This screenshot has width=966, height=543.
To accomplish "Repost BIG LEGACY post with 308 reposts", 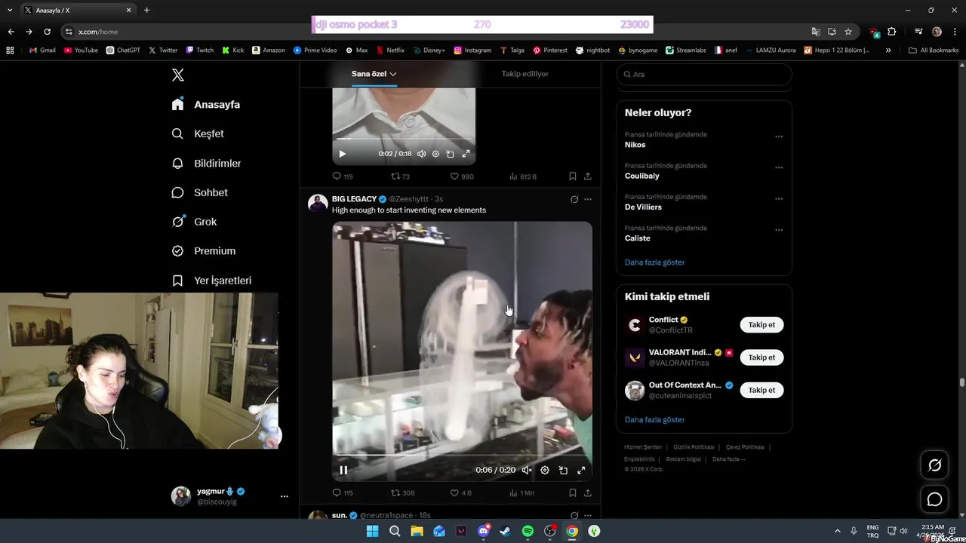I will point(402,492).
